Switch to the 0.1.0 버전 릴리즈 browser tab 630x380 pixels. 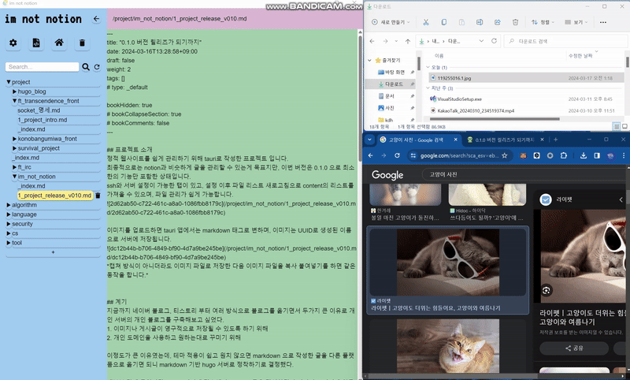[x=506, y=140]
